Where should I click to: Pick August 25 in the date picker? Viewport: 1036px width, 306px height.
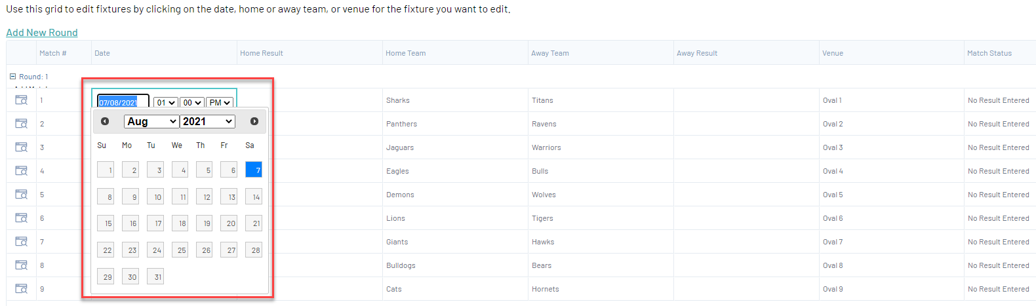[180, 250]
